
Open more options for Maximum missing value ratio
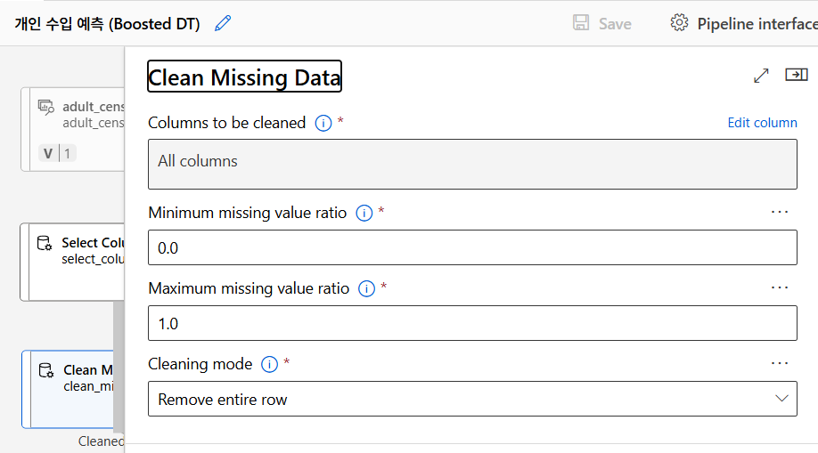click(x=780, y=288)
